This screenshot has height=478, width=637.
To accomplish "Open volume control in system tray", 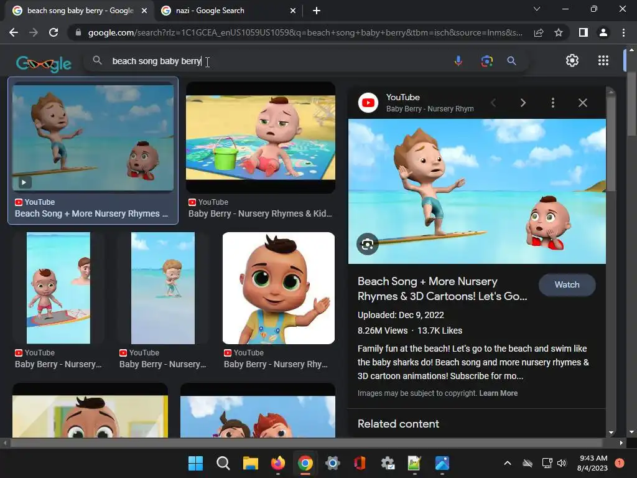I will [x=562, y=463].
